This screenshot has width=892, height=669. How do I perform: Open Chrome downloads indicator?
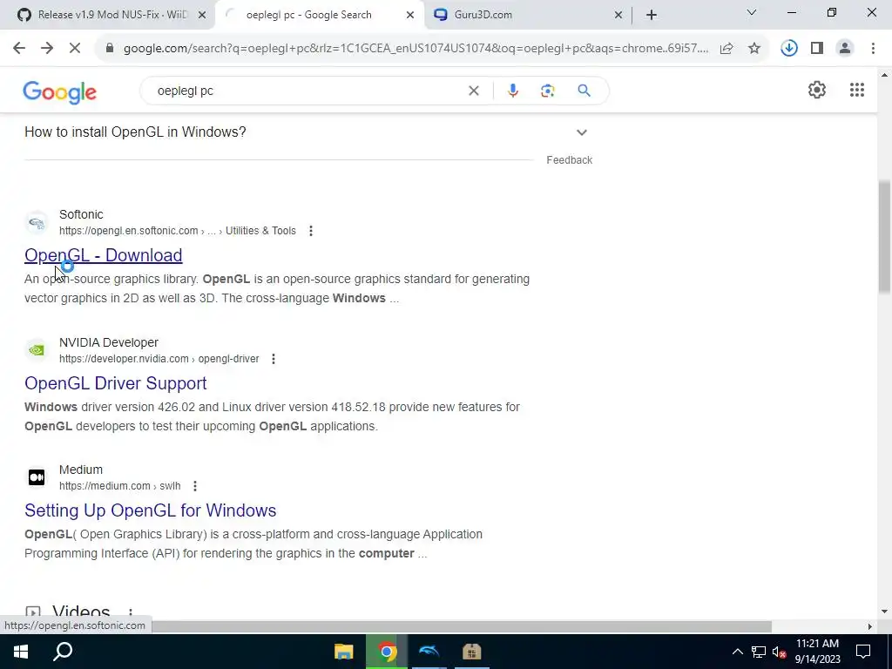coord(789,49)
